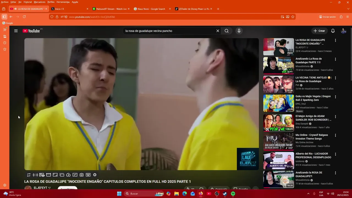Open the Firefox application menu button

(348, 17)
